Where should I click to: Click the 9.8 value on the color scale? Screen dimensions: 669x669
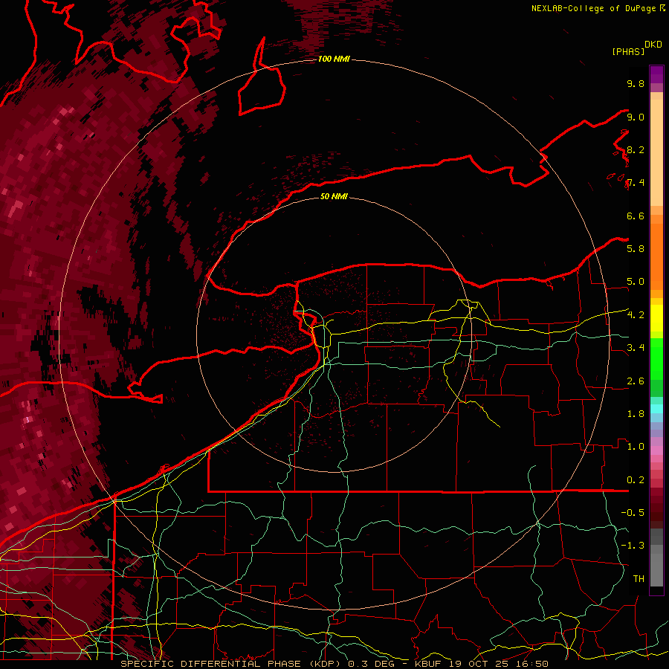pos(636,84)
